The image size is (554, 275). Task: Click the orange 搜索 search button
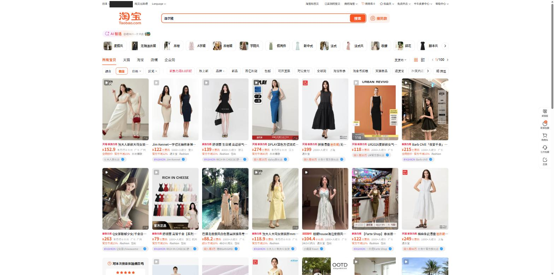point(358,18)
